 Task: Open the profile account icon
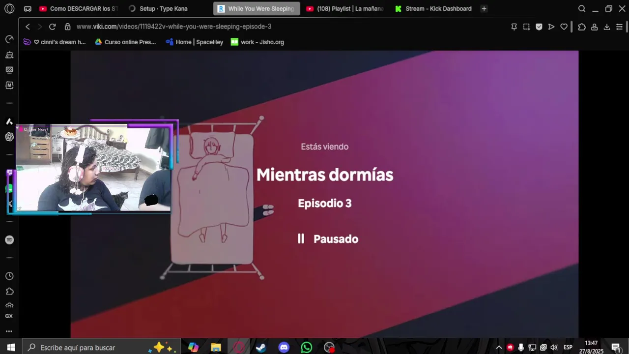click(x=595, y=27)
